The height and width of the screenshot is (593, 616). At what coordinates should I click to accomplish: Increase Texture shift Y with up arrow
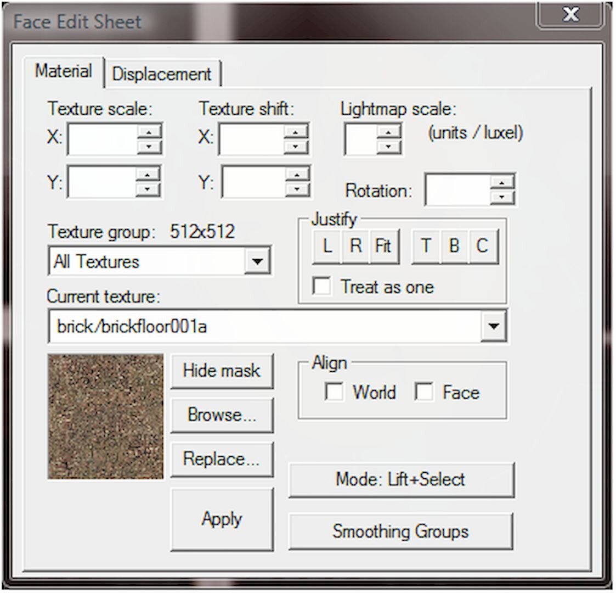(297, 175)
